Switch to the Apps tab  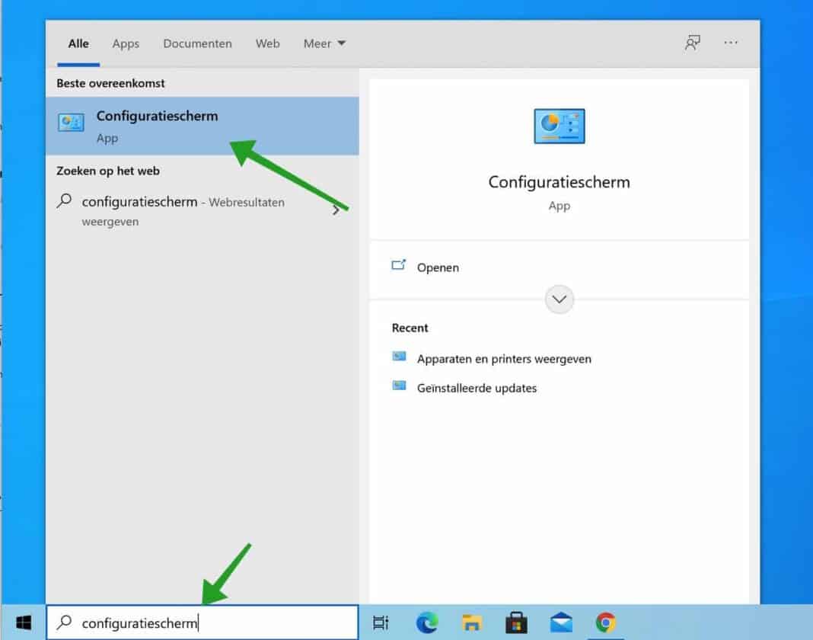click(x=126, y=43)
